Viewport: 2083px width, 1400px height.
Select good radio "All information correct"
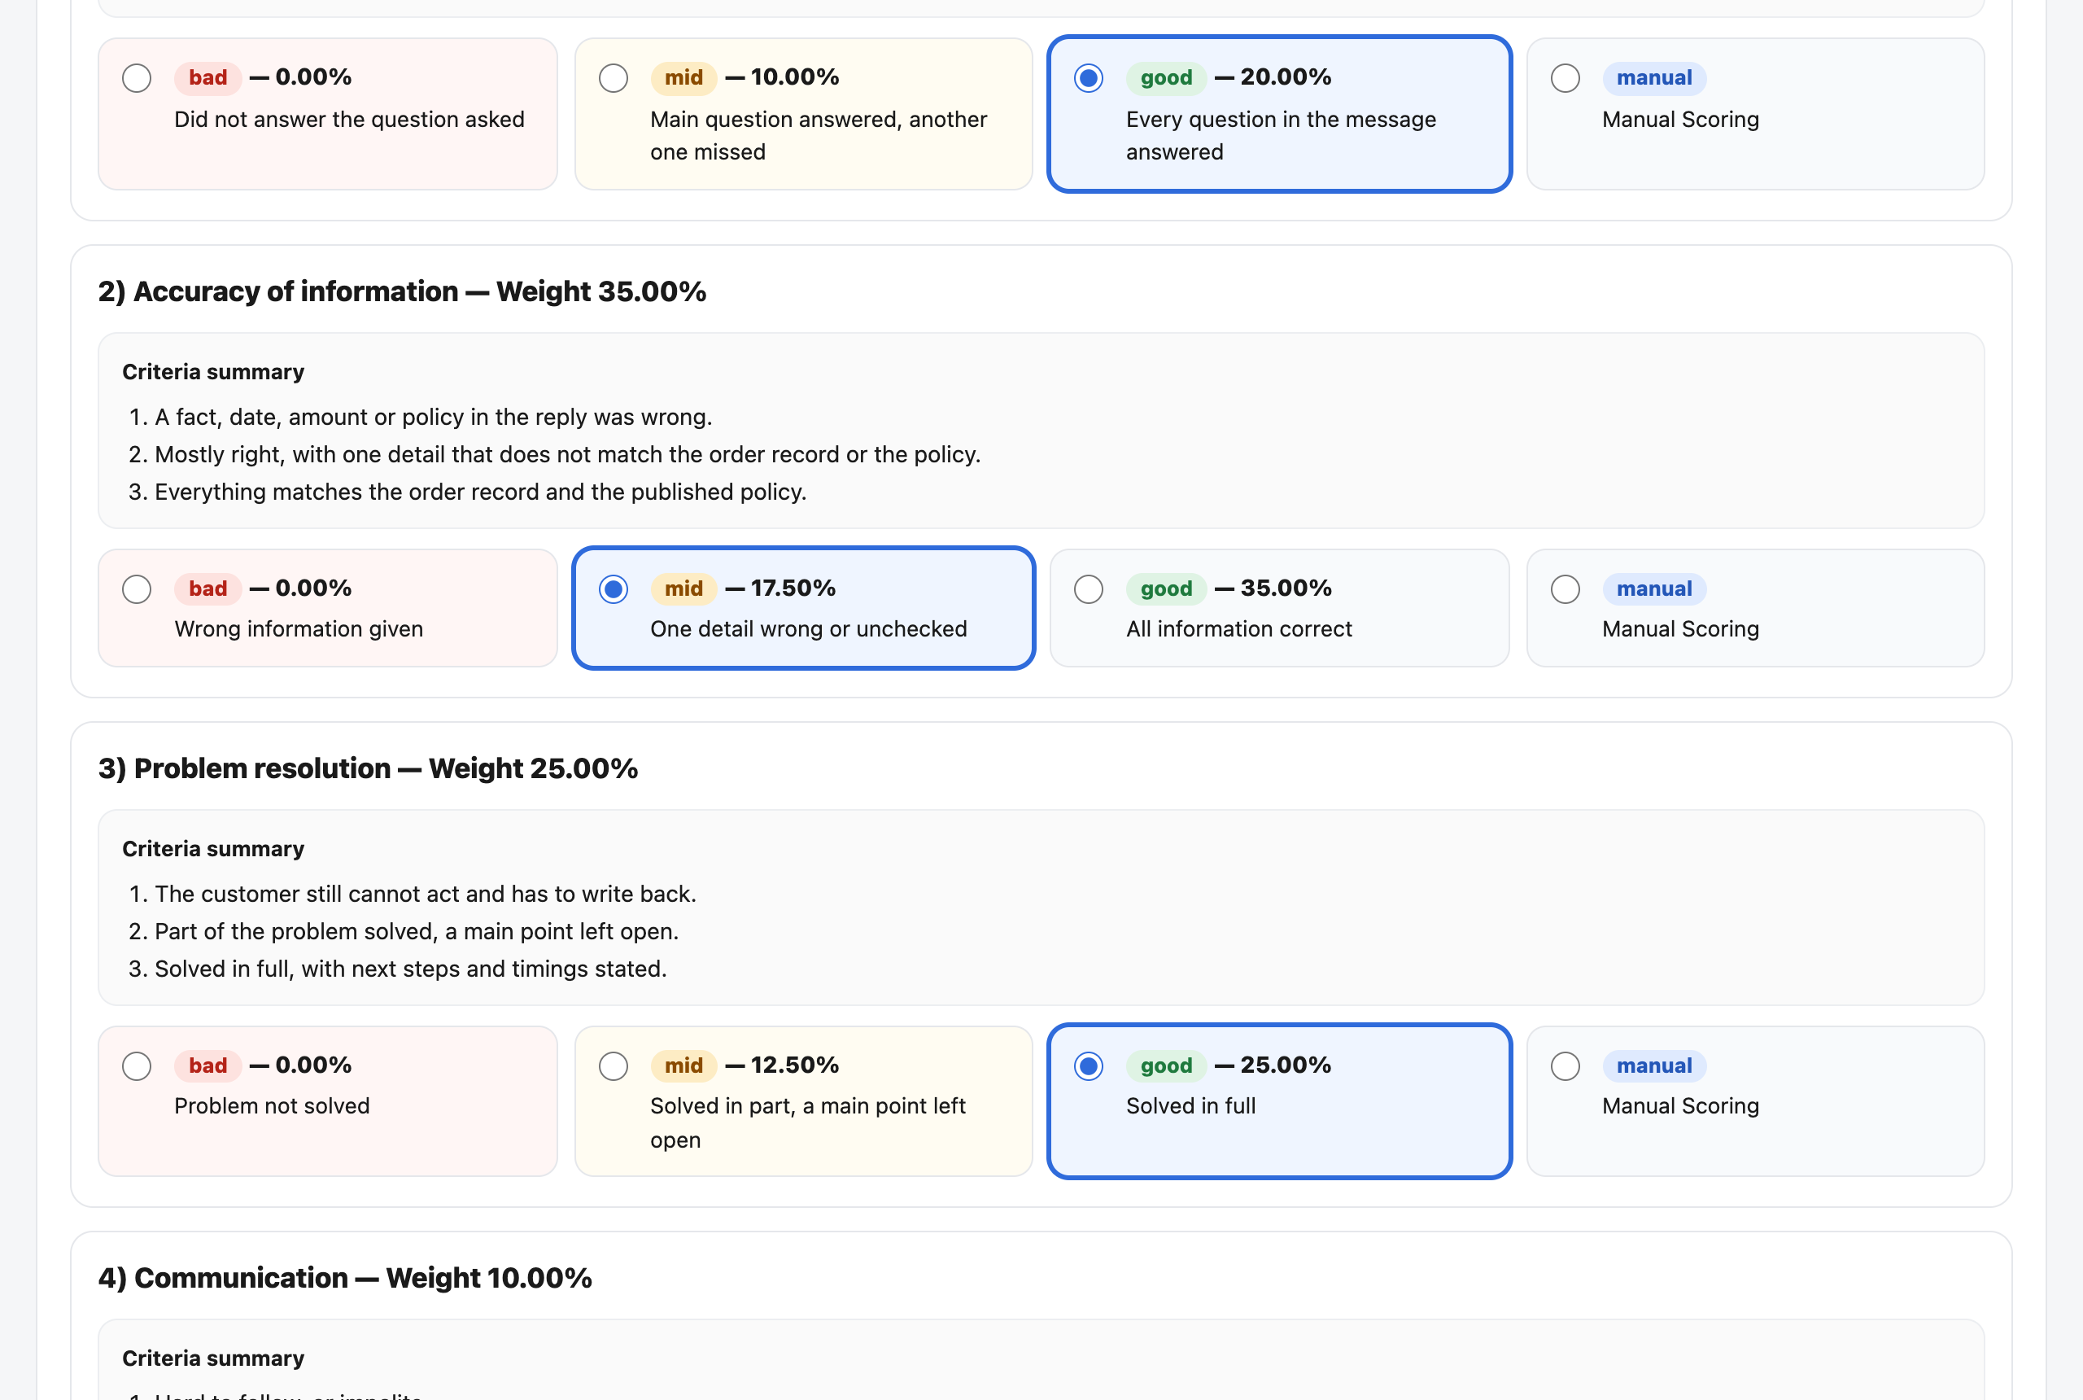1089,589
